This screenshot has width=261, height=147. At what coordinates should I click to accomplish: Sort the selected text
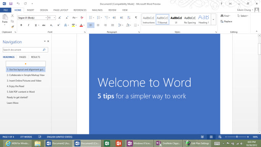129,18
